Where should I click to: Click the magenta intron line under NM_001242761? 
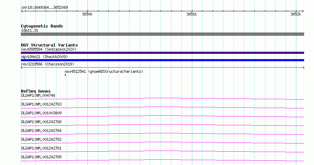point(162,151)
